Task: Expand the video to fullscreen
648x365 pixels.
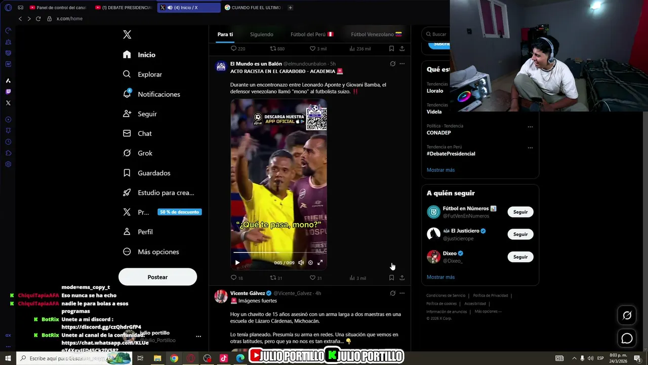Action: click(x=320, y=263)
